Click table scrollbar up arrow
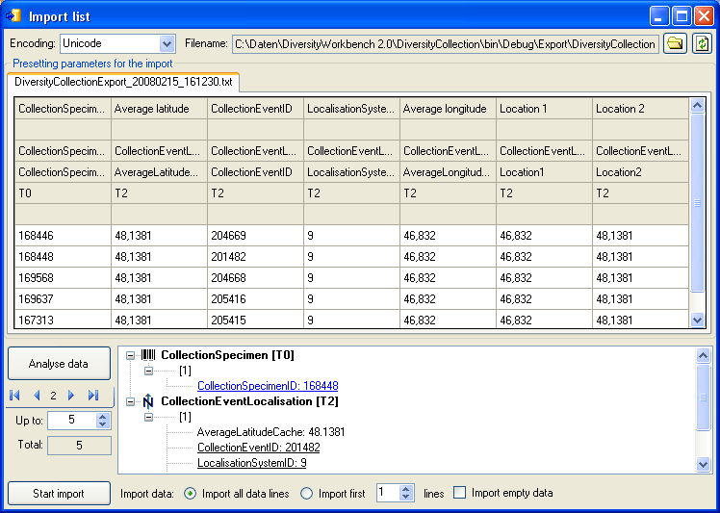Image resolution: width=720 pixels, height=513 pixels. (697, 106)
